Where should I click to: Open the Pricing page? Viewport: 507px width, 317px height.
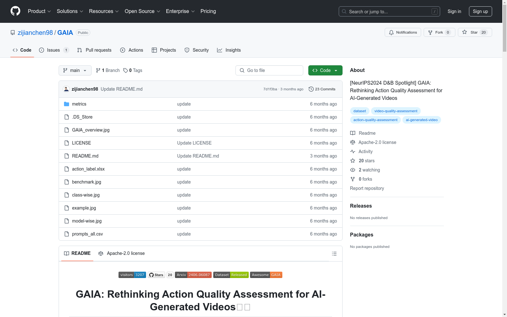pos(208,11)
